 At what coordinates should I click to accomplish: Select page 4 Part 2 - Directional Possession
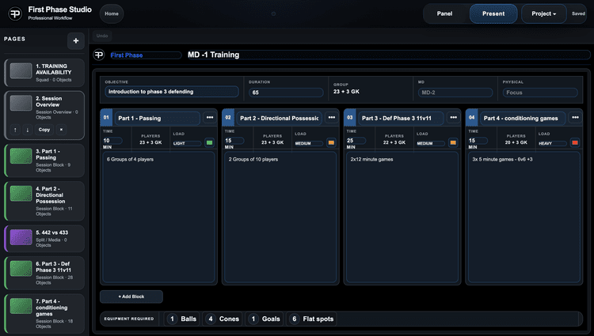click(44, 201)
